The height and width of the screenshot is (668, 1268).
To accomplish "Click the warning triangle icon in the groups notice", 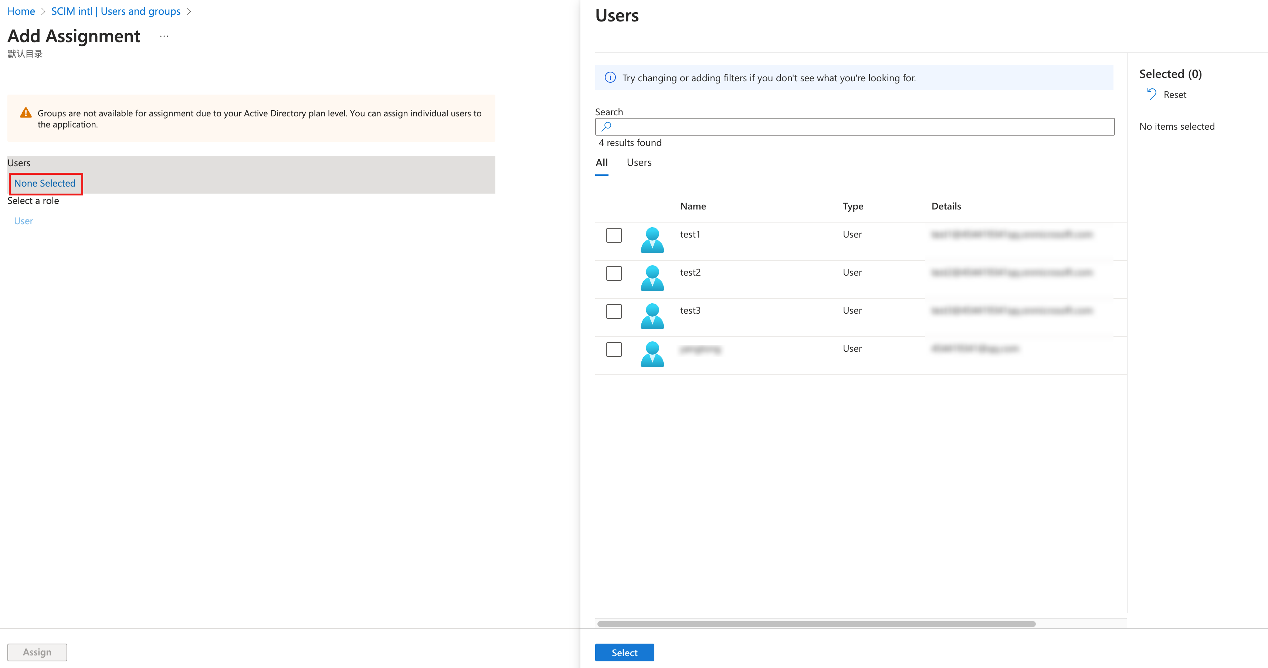I will click(x=26, y=113).
